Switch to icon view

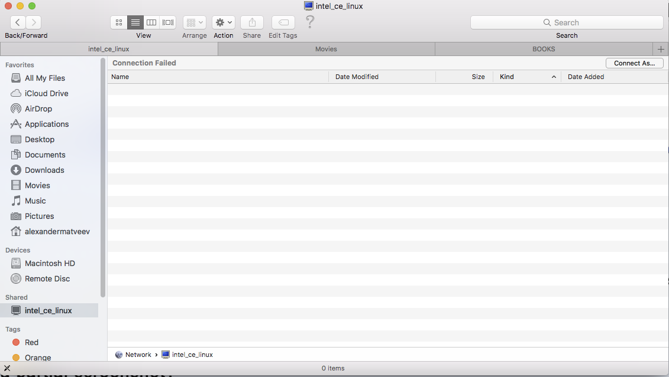pyautogui.click(x=119, y=22)
